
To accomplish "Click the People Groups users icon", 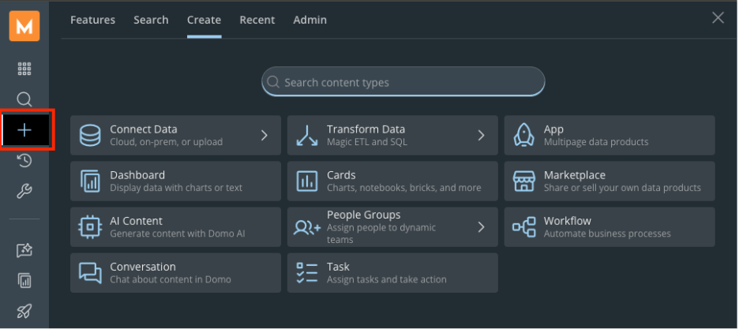I will pyautogui.click(x=307, y=227).
